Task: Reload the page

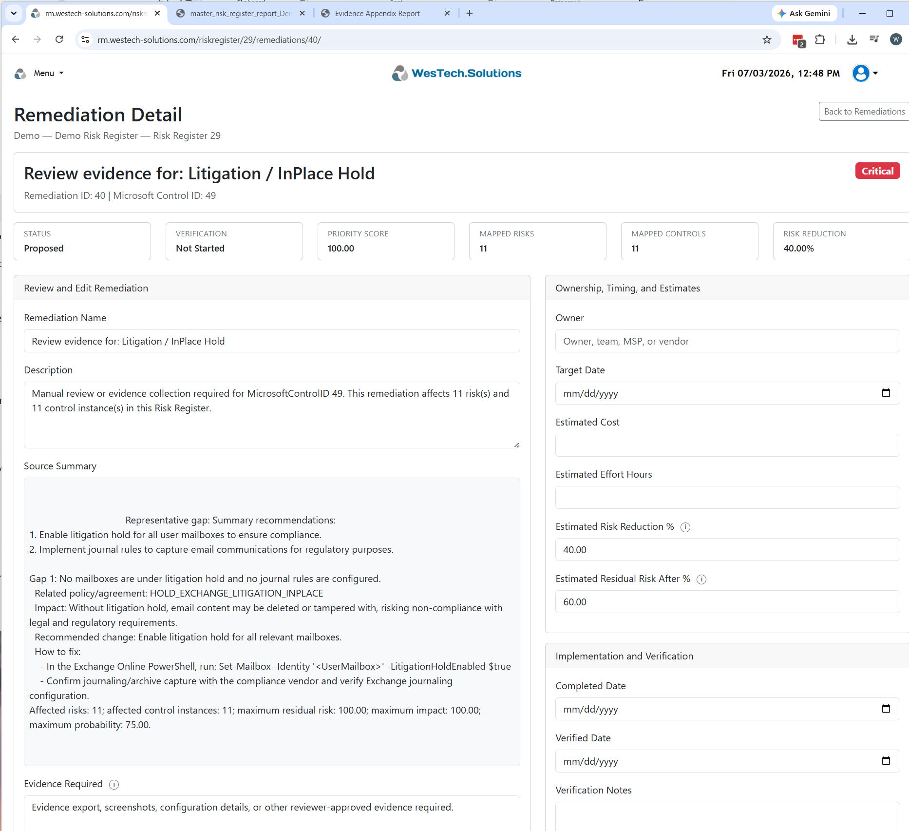Action: coord(59,39)
